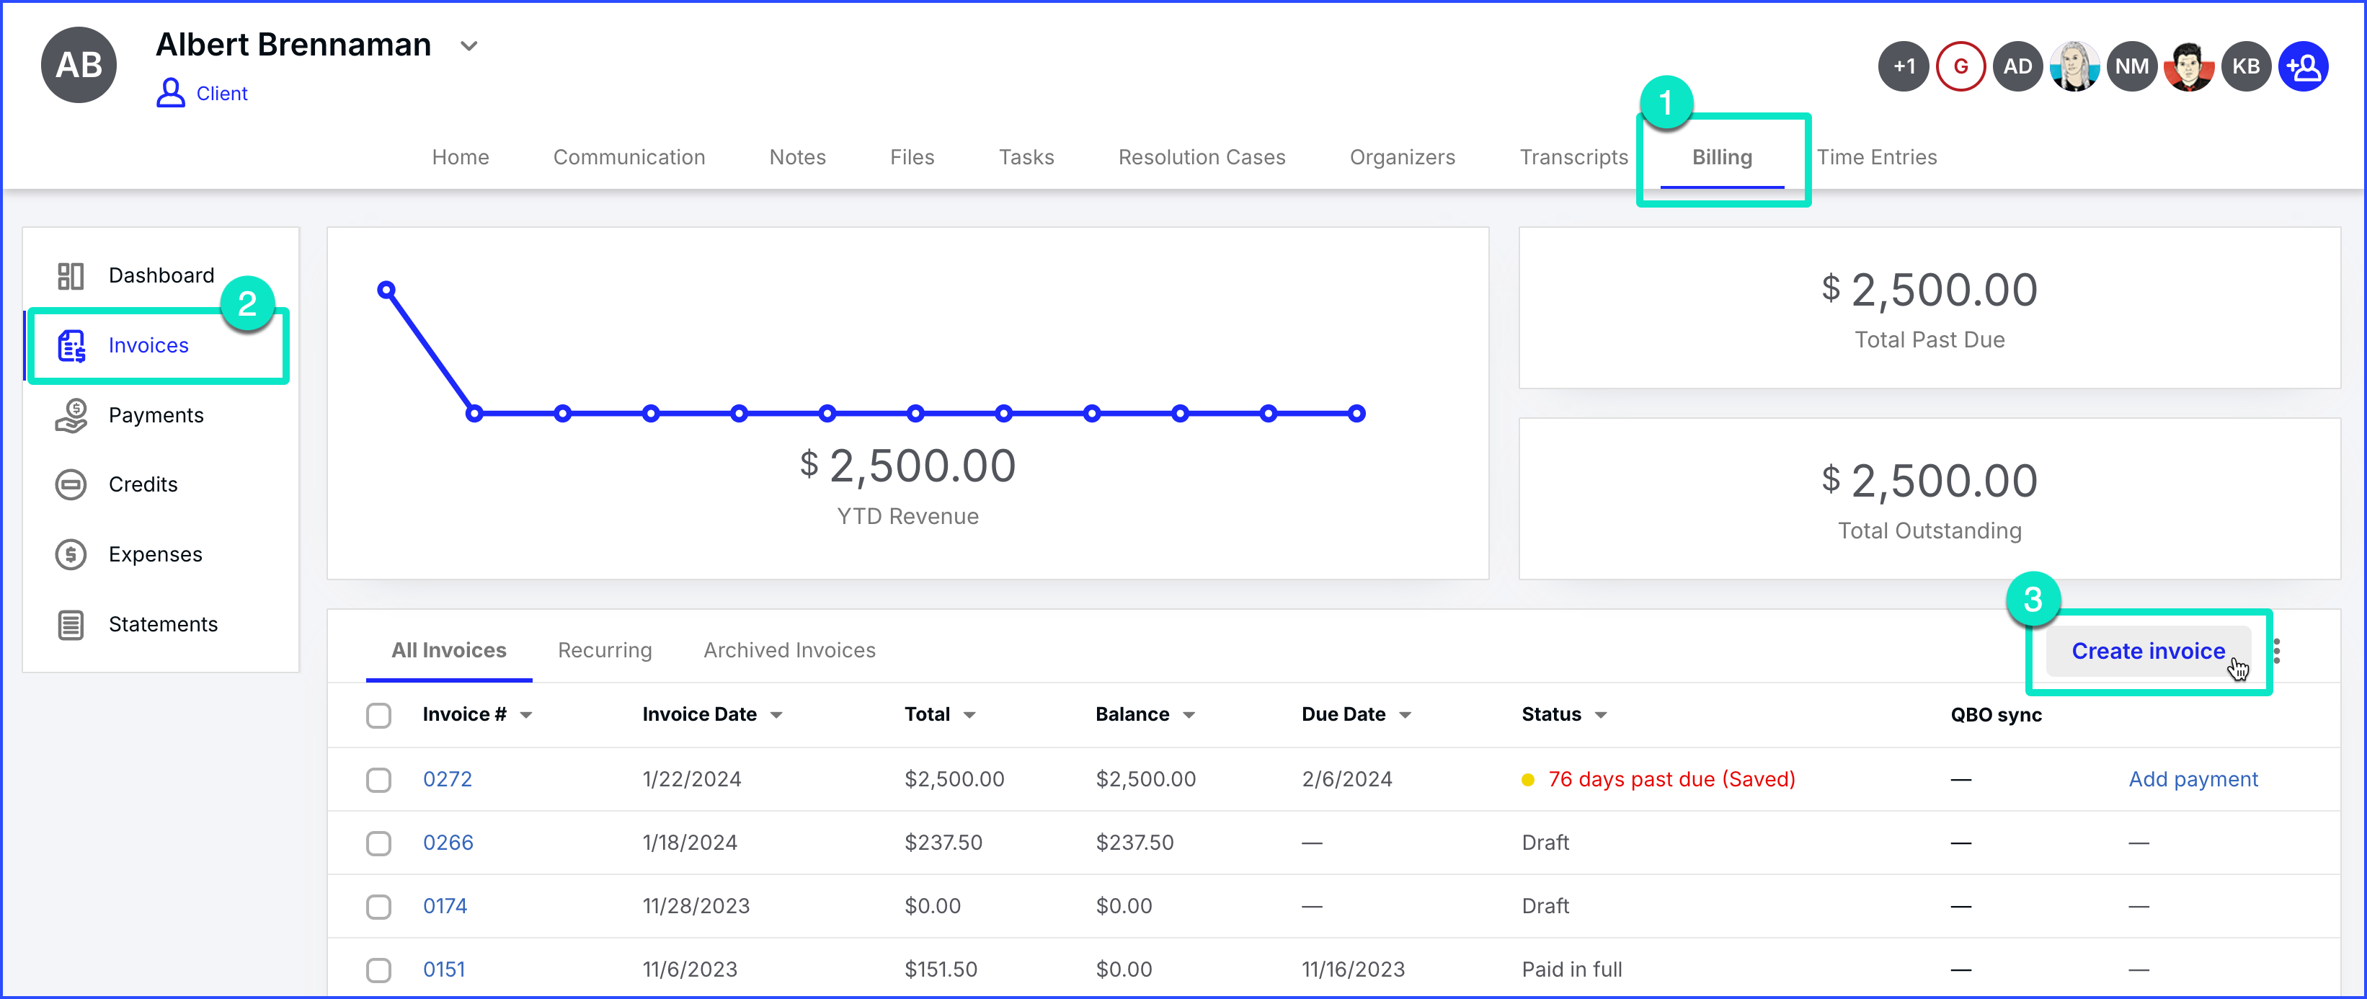The width and height of the screenshot is (2367, 999).
Task: Expand the Albert Brennaman name dropdown
Action: (x=468, y=46)
